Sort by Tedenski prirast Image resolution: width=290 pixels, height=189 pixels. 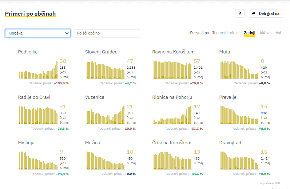[226, 33]
